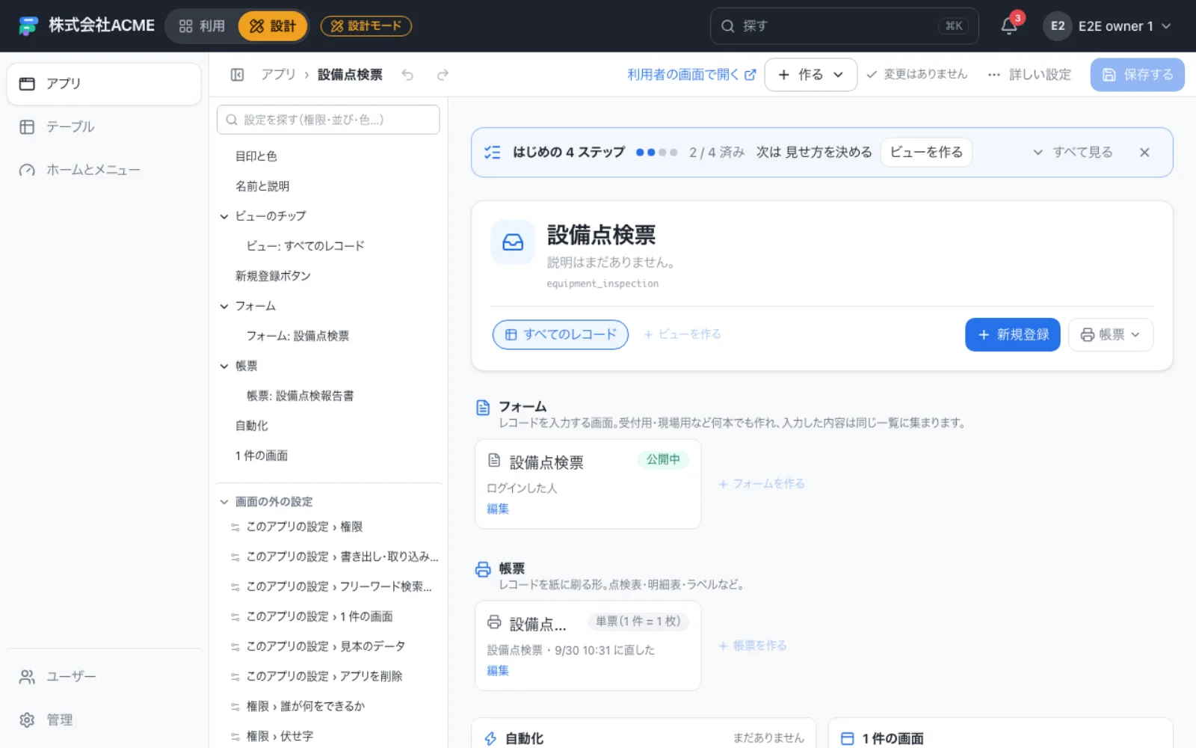Image resolution: width=1196 pixels, height=748 pixels.
Task: Collapse the フォーム tree section
Action: point(224,307)
